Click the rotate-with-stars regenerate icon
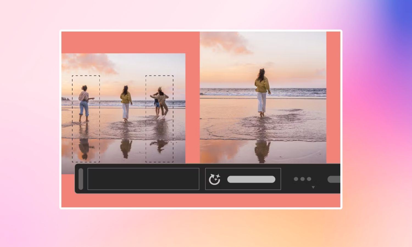412x247 pixels. 215,179
